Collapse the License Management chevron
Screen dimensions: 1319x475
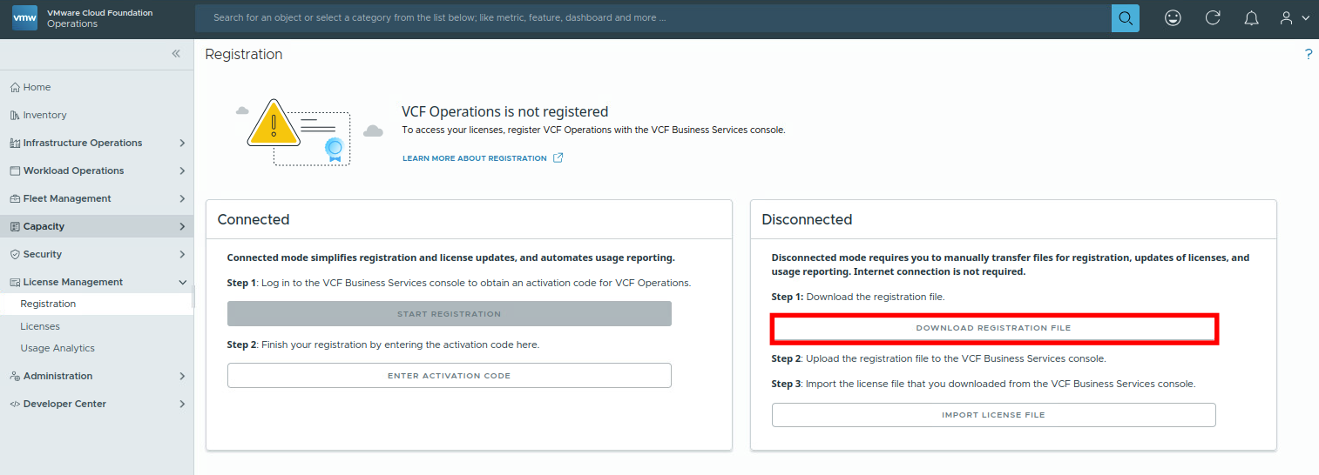(x=182, y=282)
